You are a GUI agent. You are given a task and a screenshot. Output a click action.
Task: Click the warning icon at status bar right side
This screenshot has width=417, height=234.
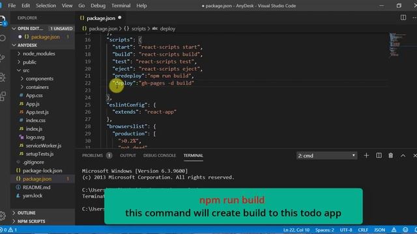click(x=394, y=229)
